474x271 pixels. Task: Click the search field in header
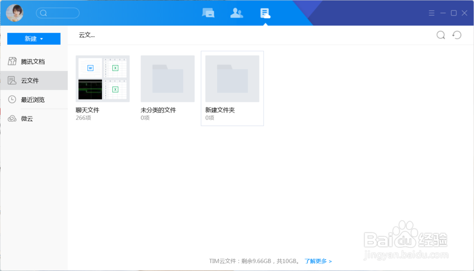pos(58,13)
